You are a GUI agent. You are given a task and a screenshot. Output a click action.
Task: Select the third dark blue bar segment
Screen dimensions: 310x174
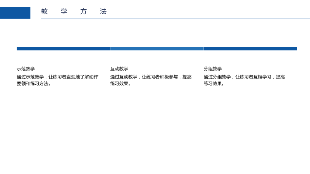[x=250, y=49]
